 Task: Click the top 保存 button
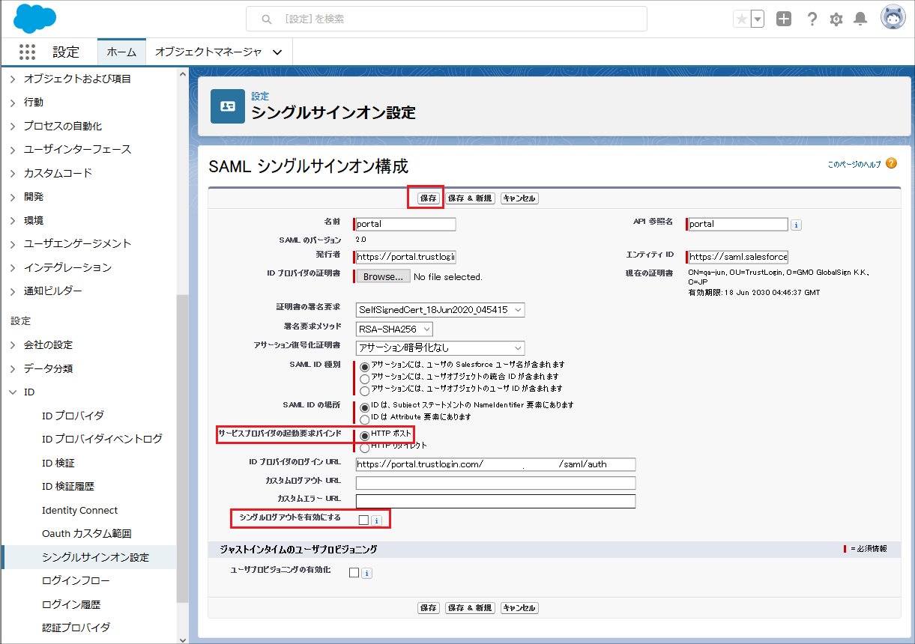429,198
